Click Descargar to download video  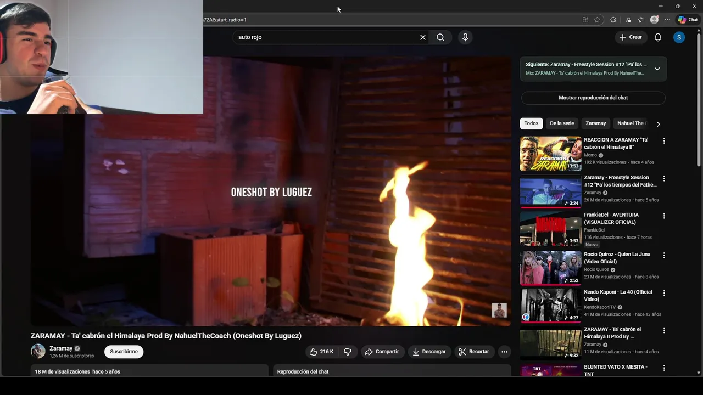click(429, 352)
